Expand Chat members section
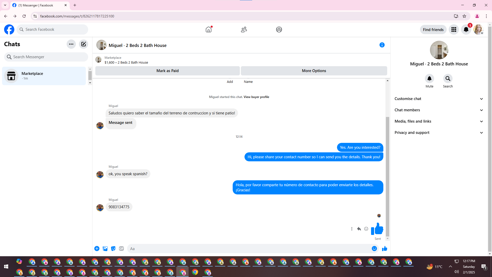Screen dimensions: 492x277 (439, 110)
